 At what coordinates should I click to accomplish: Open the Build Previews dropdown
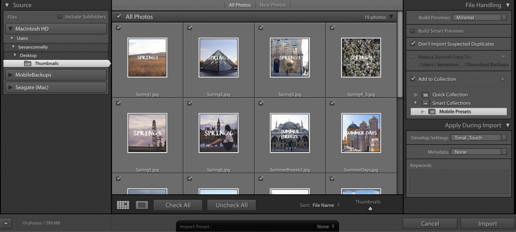[480, 18]
